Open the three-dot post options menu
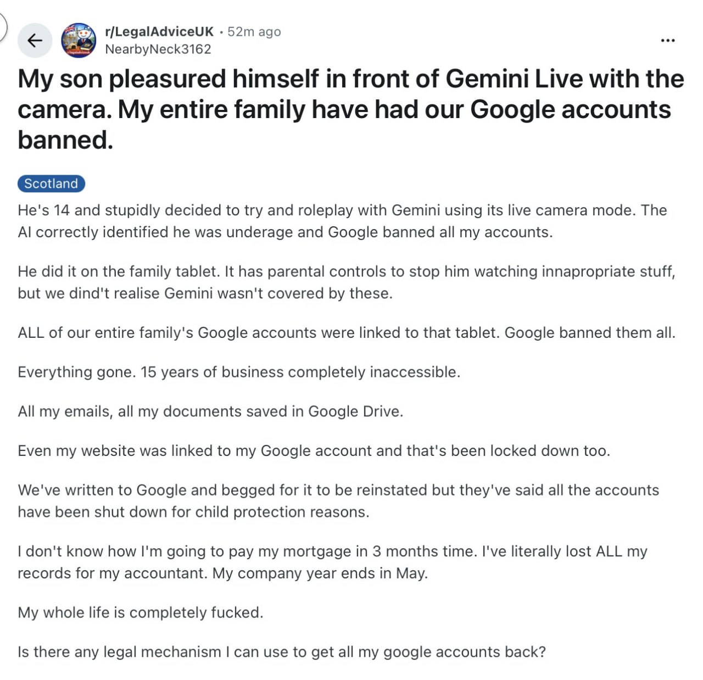Screen dimensions: 703x680 coord(668,40)
